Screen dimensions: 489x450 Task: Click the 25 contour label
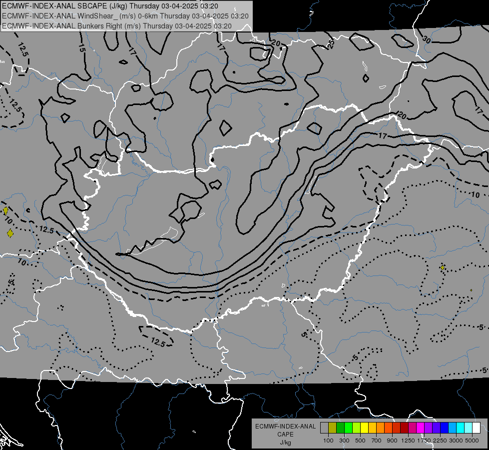tap(331, 43)
